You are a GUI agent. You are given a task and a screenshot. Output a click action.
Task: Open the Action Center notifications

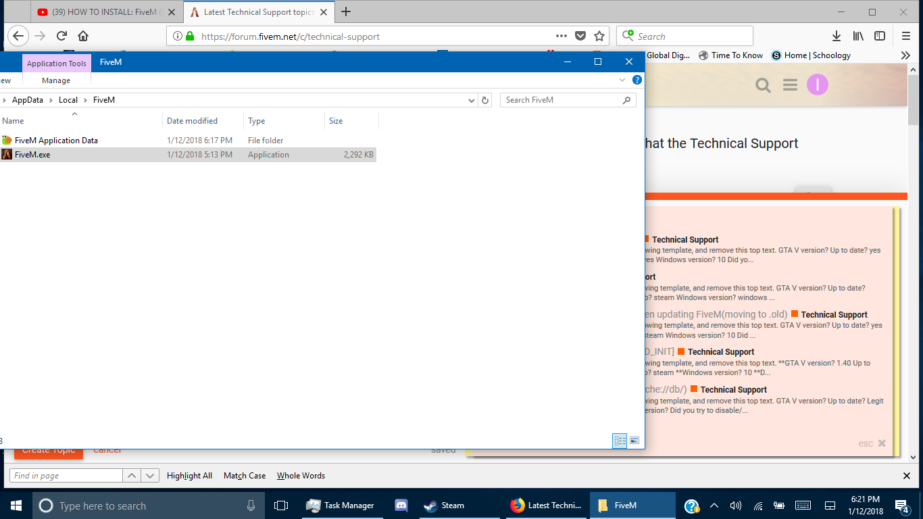[x=902, y=505]
